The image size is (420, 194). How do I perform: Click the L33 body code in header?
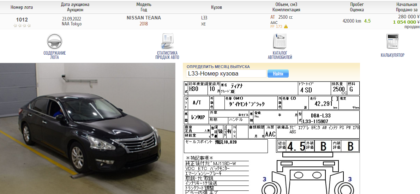click(x=204, y=18)
